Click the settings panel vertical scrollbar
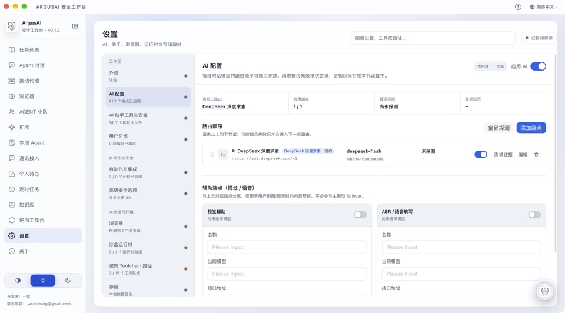The height and width of the screenshot is (313, 565). point(555,153)
